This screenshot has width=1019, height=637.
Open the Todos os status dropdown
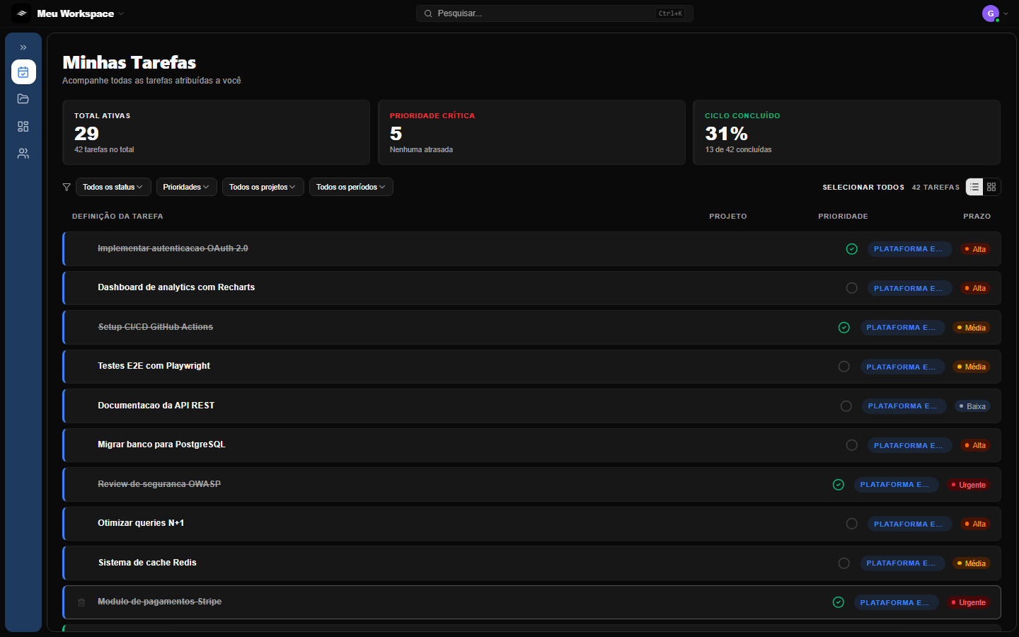(113, 187)
